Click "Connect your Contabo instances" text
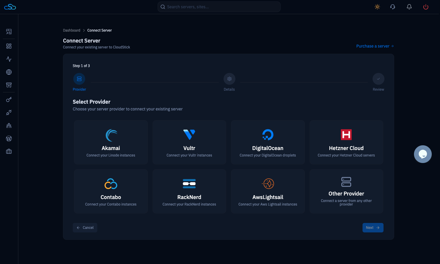 tap(111, 204)
